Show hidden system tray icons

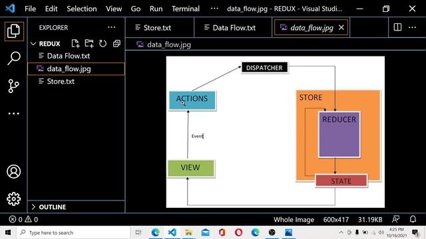(x=341, y=232)
